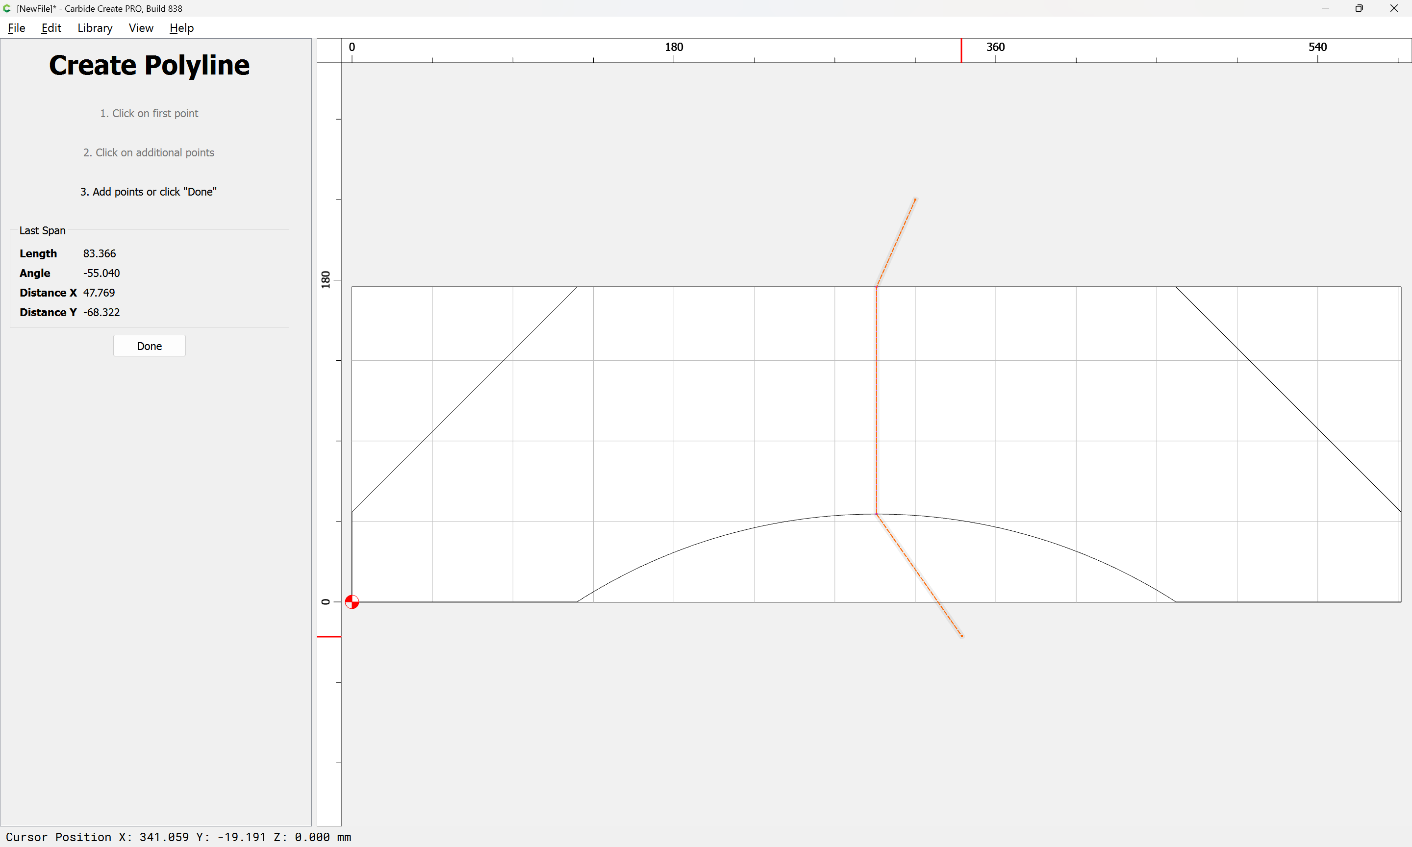Open the Edit menu
This screenshot has width=1412, height=847.
point(51,28)
